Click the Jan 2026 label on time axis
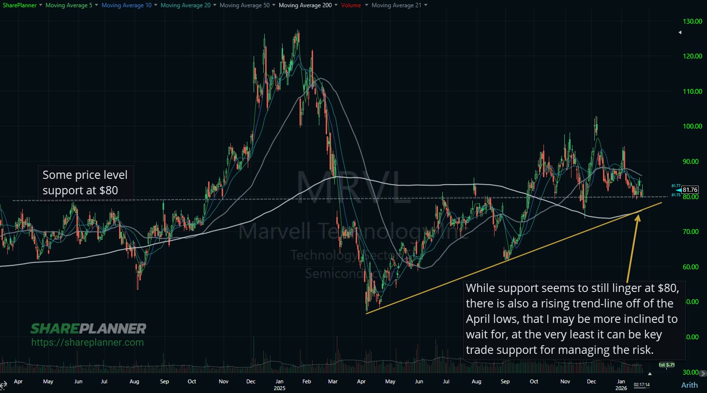The width and height of the screenshot is (707, 393). click(x=621, y=384)
